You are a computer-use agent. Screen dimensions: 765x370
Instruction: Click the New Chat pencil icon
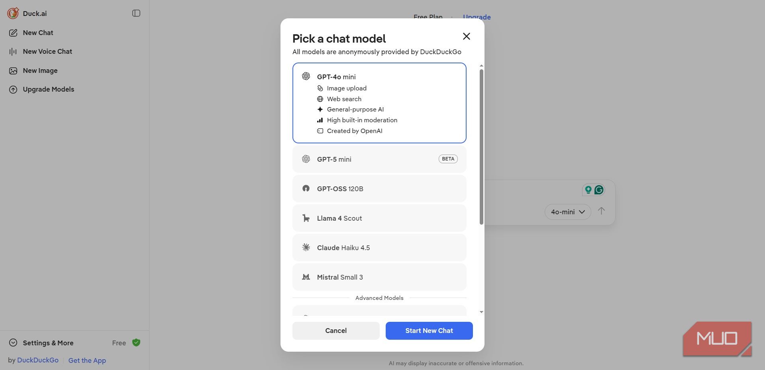(x=13, y=33)
